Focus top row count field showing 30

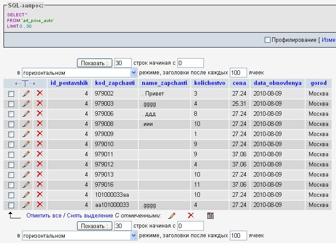(x=123, y=63)
